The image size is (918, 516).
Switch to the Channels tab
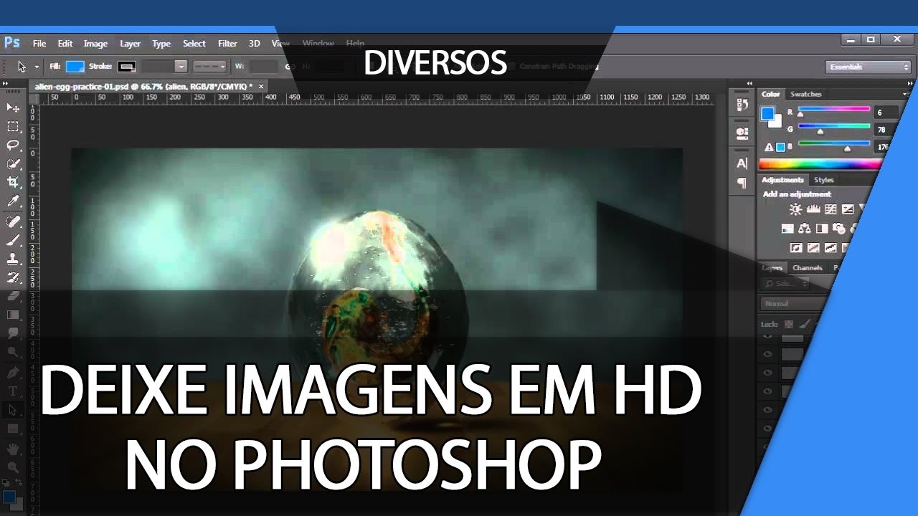[x=808, y=268]
